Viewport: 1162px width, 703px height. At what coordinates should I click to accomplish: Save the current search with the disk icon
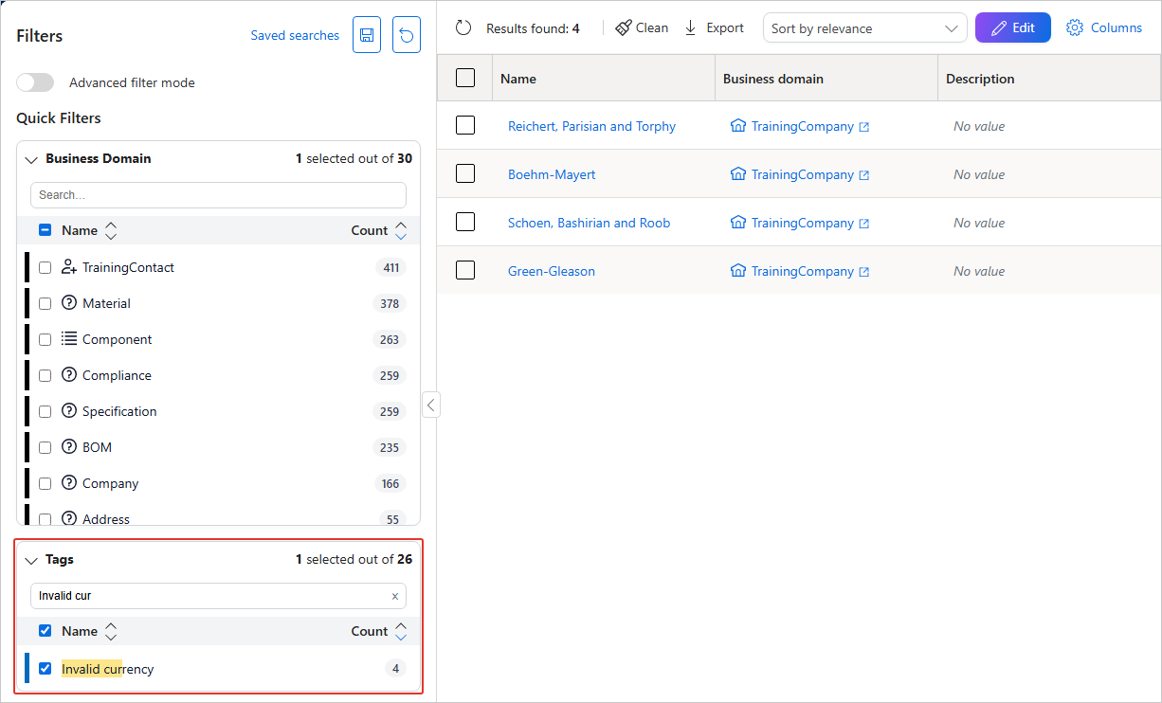(x=367, y=35)
